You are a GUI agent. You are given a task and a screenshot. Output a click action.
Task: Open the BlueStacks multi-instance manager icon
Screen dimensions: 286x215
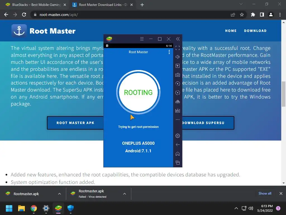point(177,102)
